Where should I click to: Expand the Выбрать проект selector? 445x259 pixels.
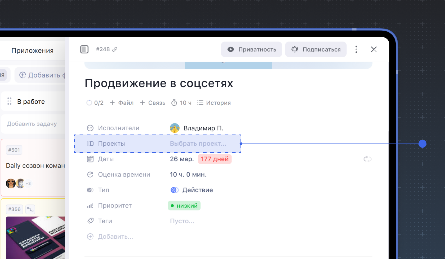(x=198, y=144)
